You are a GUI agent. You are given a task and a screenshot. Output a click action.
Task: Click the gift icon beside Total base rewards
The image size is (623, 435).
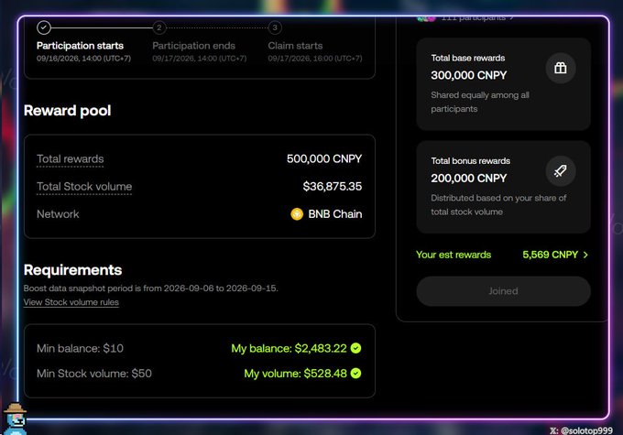tap(560, 69)
